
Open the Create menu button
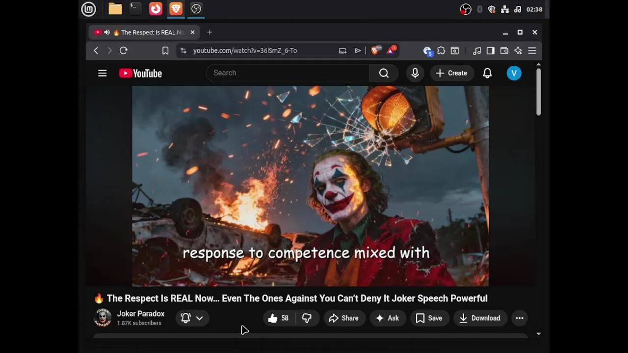click(451, 73)
